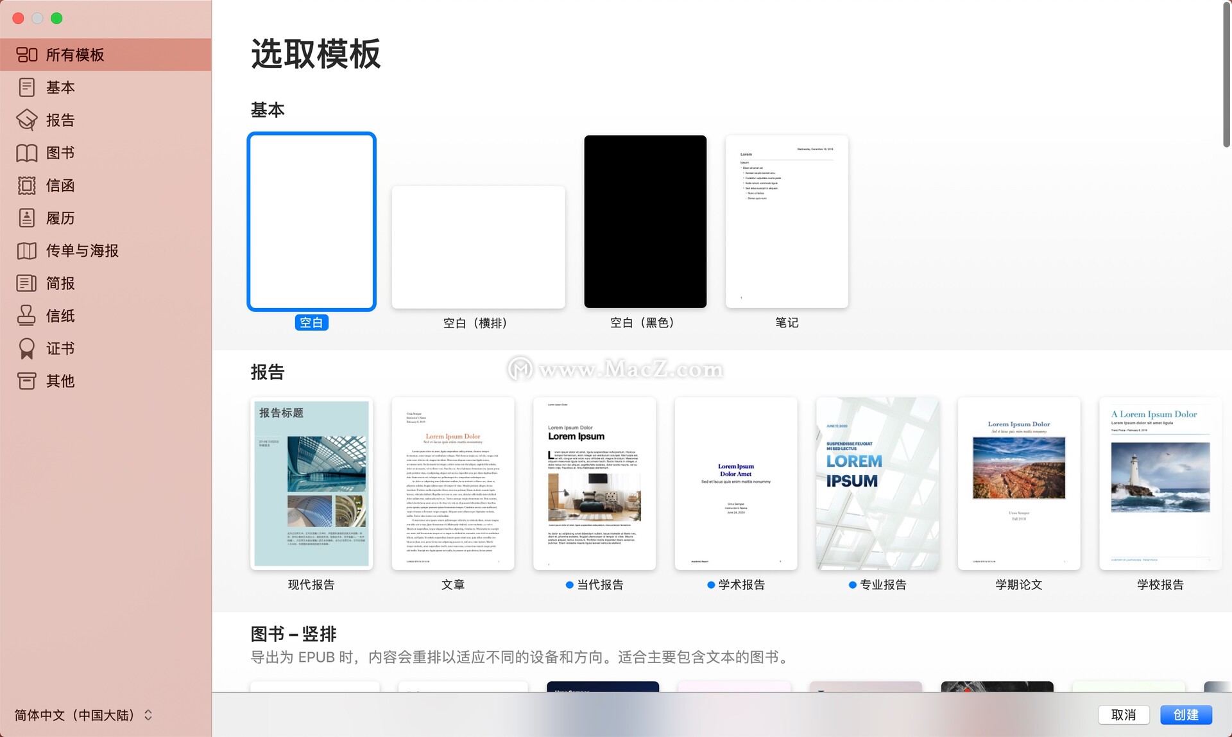Click the 图书 open book icon
Screen dimensions: 1232x737
pyautogui.click(x=27, y=153)
